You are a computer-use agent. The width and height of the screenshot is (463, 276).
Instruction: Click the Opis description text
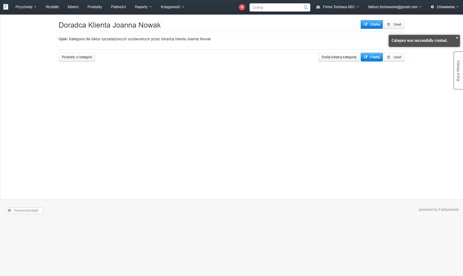coord(135,39)
